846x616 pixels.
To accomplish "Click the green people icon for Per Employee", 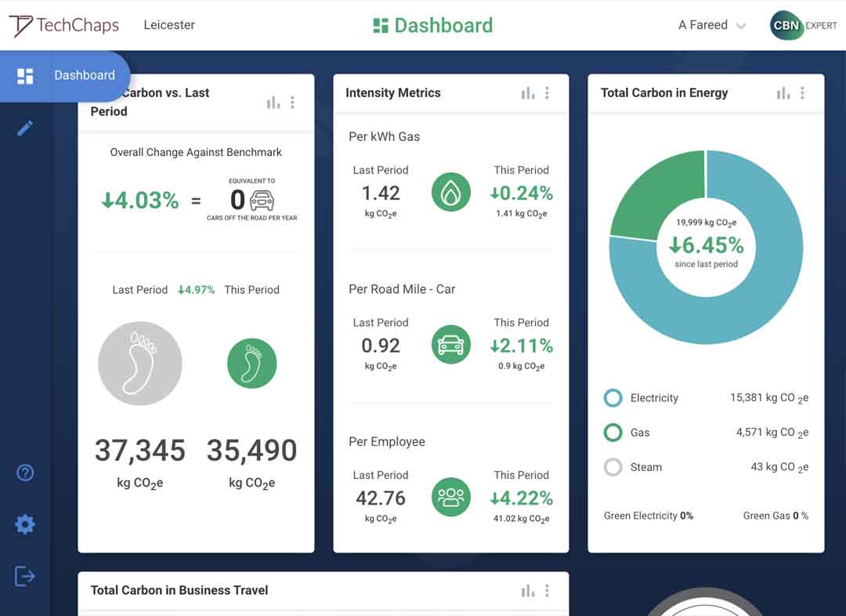I will 451,498.
